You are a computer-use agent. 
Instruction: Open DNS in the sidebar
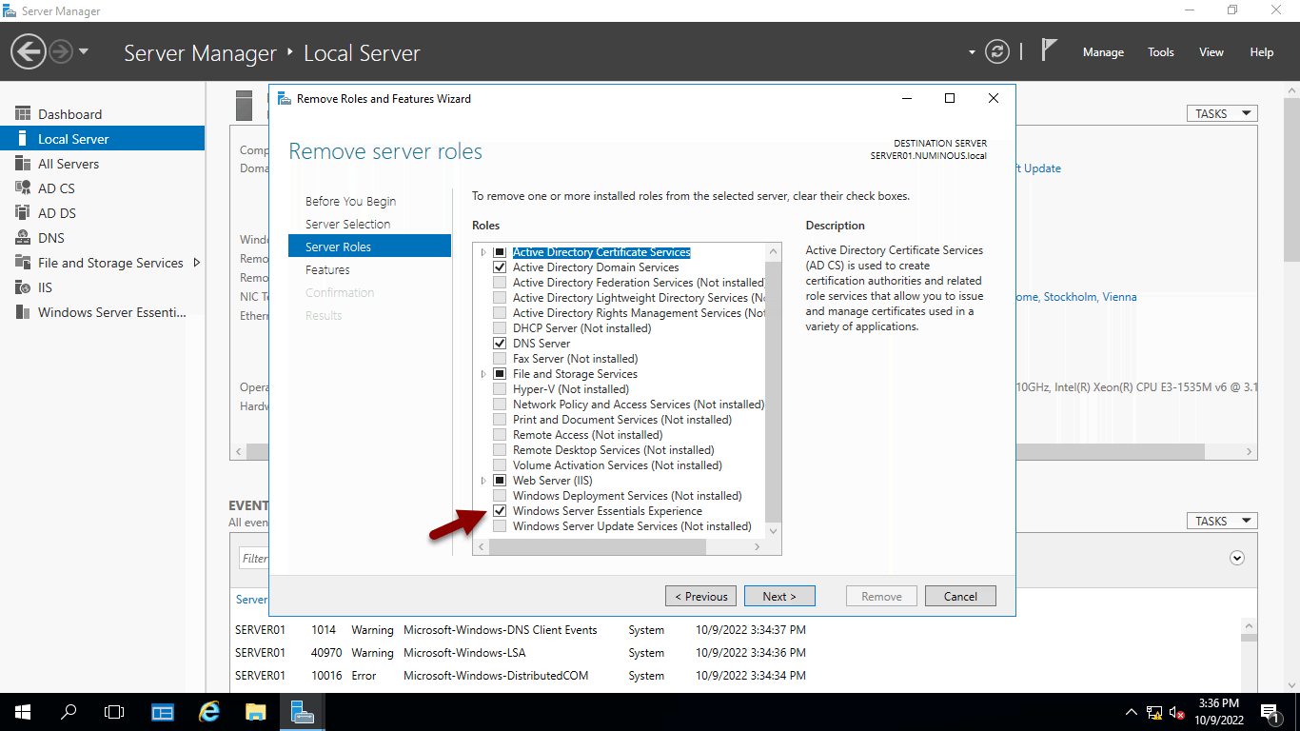(102, 238)
